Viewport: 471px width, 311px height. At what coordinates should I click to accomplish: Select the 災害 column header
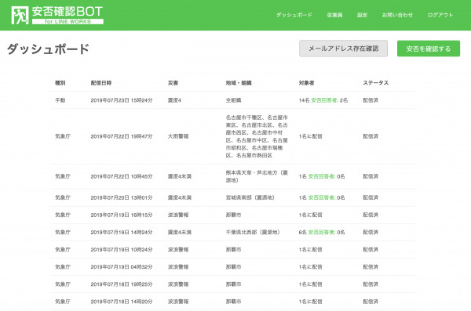(x=173, y=83)
